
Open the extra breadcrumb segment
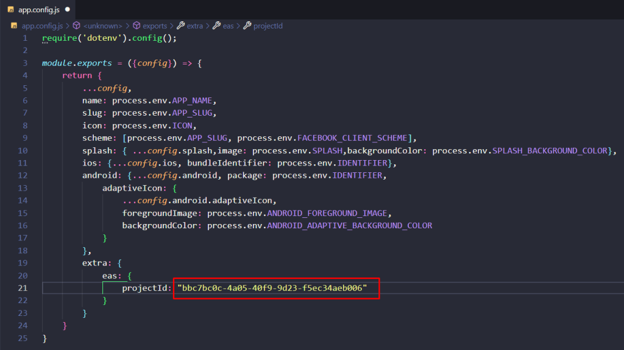tap(195, 26)
